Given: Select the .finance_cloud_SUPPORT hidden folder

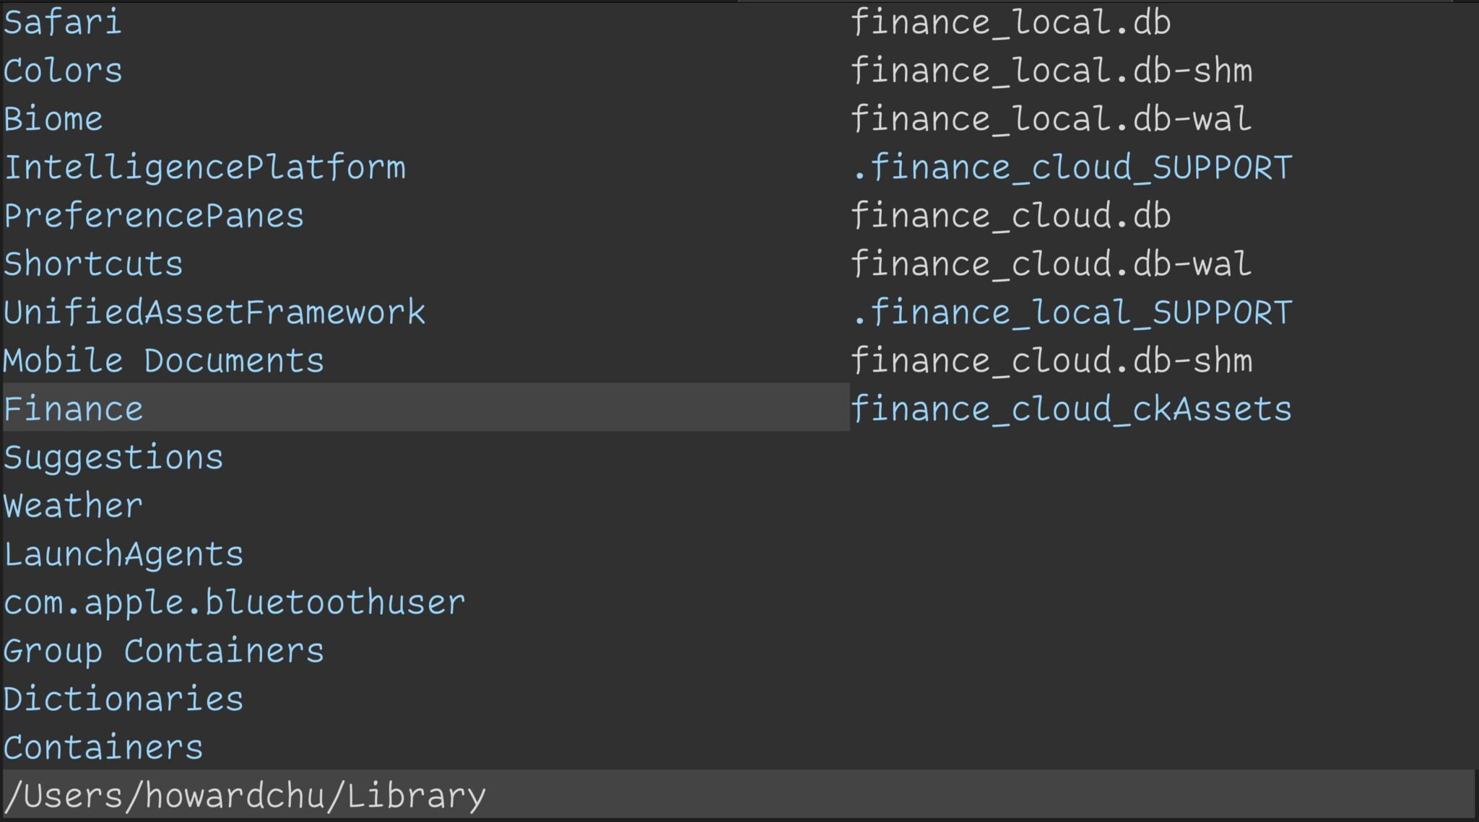Looking at the screenshot, I should click(x=1071, y=167).
